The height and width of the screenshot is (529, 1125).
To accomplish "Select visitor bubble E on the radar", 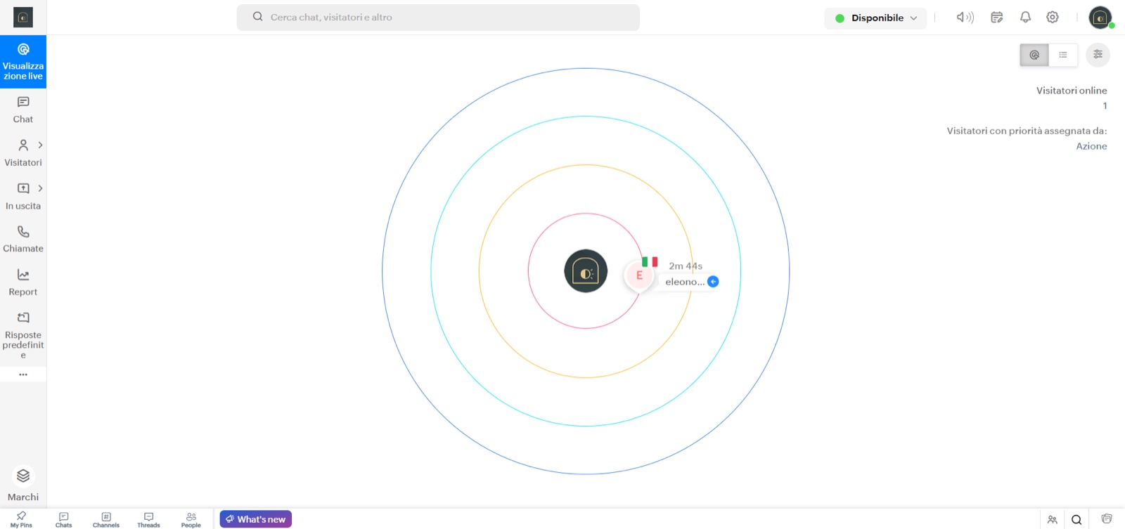I will (639, 275).
